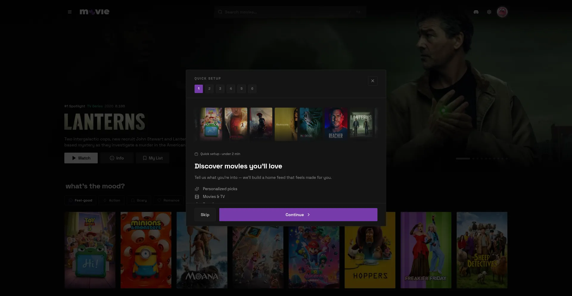572x296 pixels.
Task: Select the Romance mood chip
Action: (x=168, y=200)
